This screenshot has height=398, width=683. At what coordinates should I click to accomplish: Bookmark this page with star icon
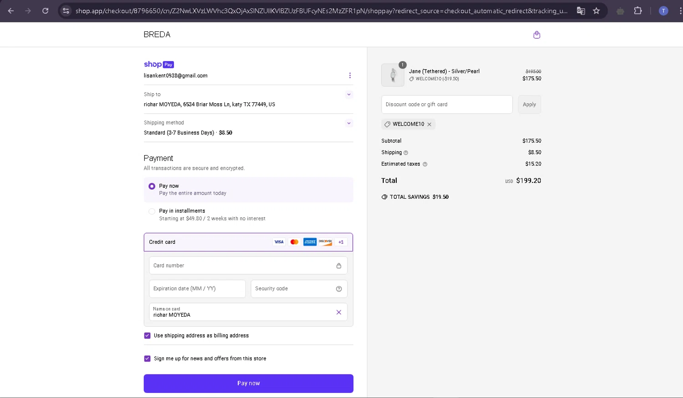596,11
